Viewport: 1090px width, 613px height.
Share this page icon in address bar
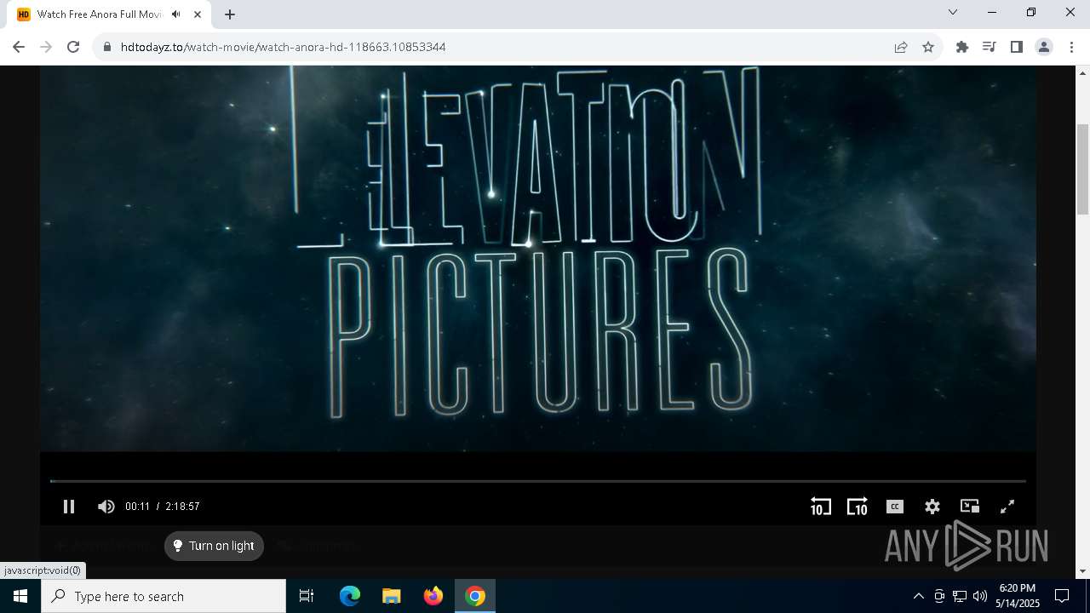point(901,47)
